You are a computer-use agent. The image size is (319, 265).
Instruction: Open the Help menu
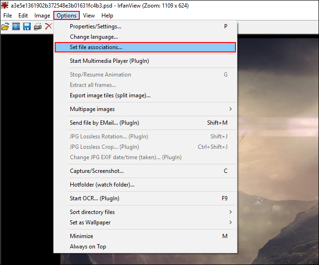pos(107,16)
